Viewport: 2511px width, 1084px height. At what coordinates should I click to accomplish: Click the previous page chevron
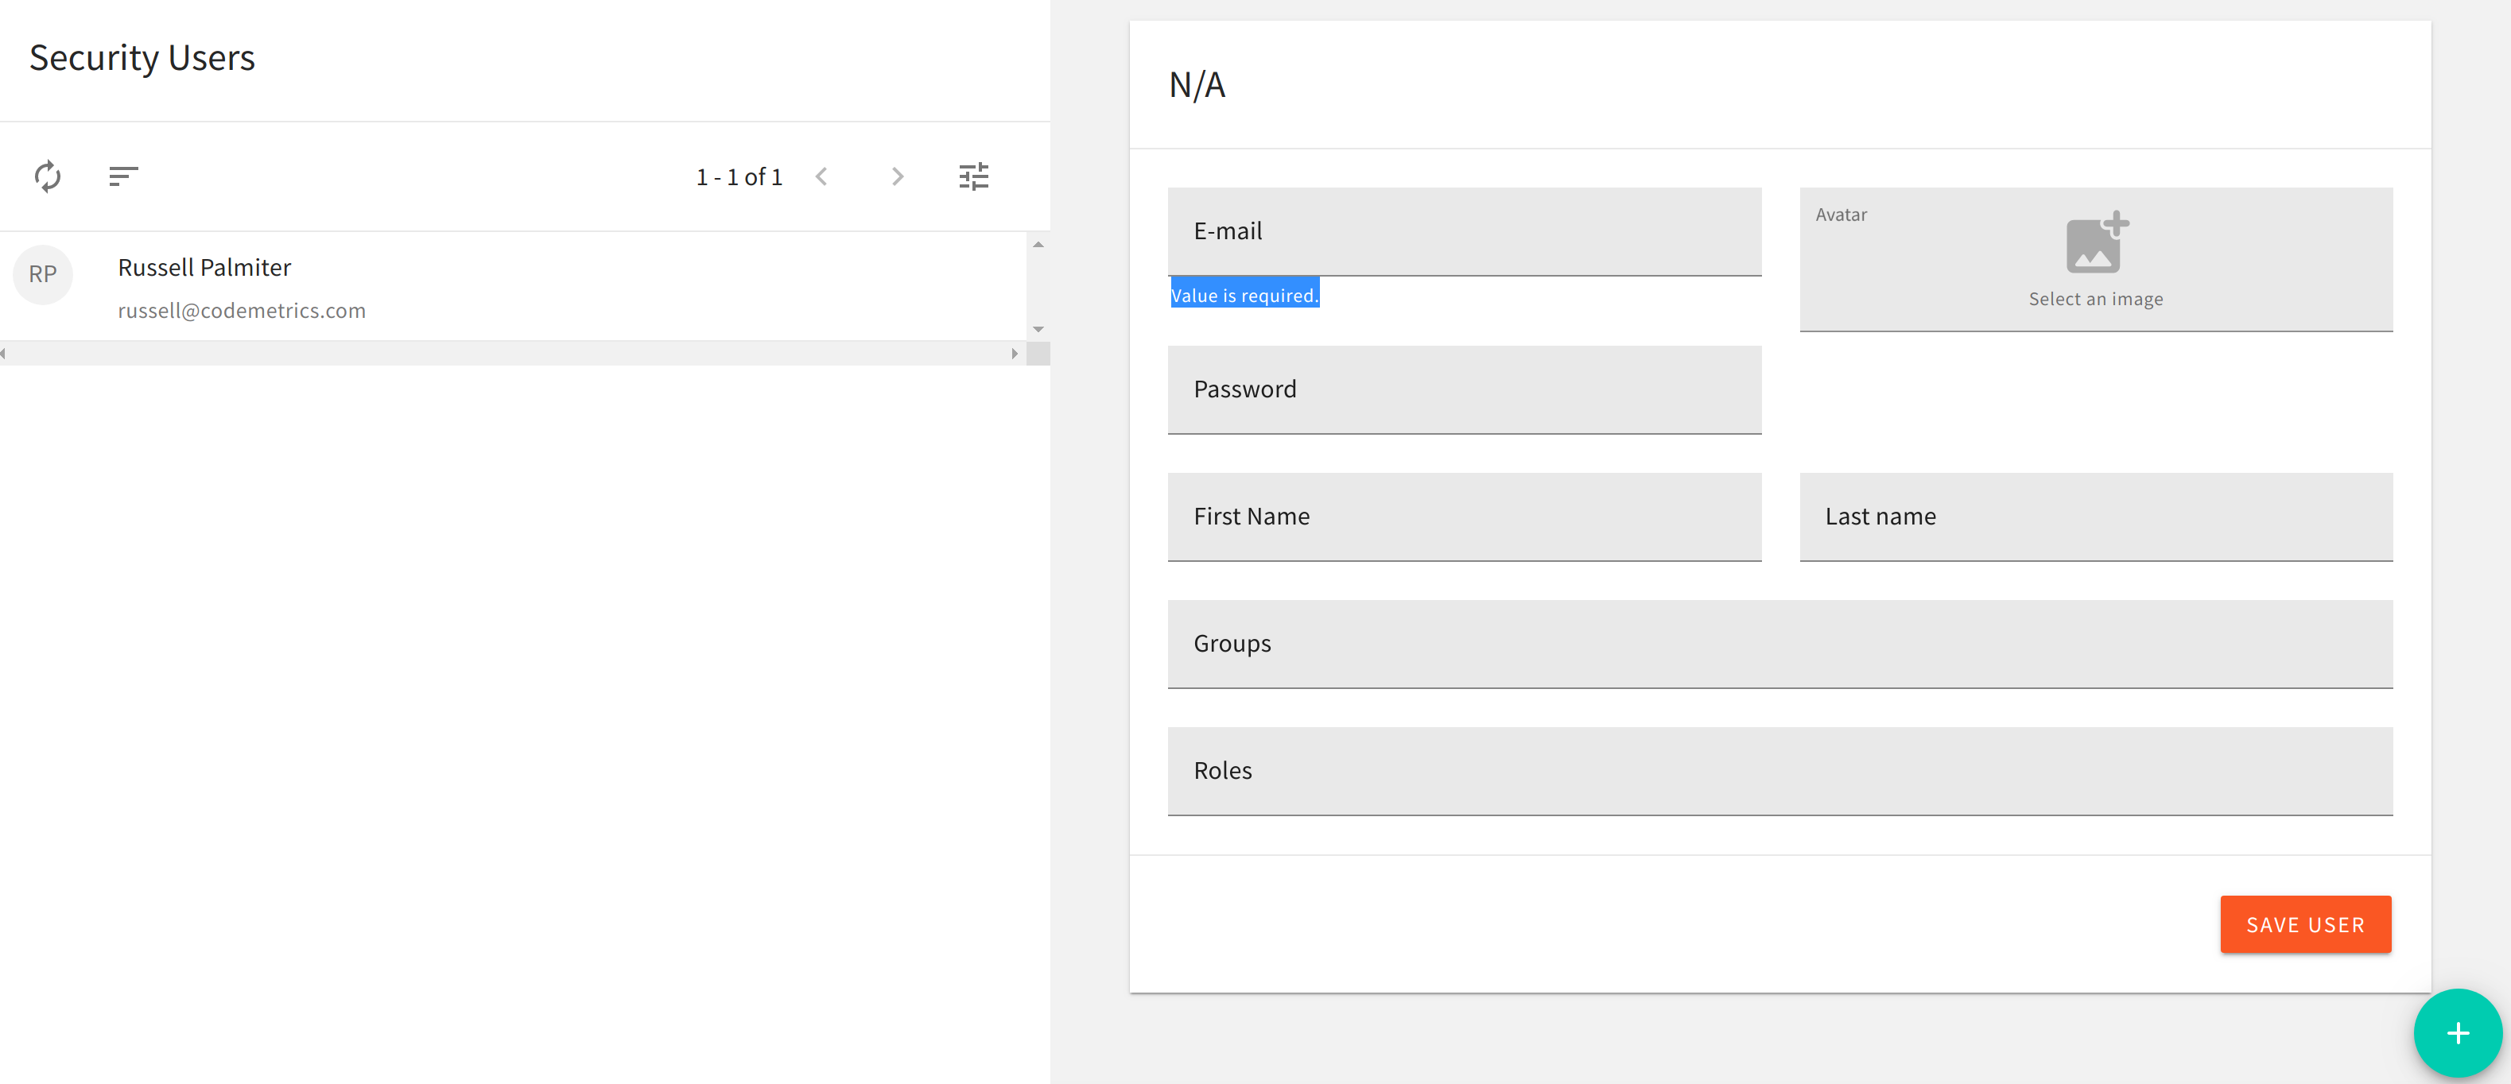(821, 176)
